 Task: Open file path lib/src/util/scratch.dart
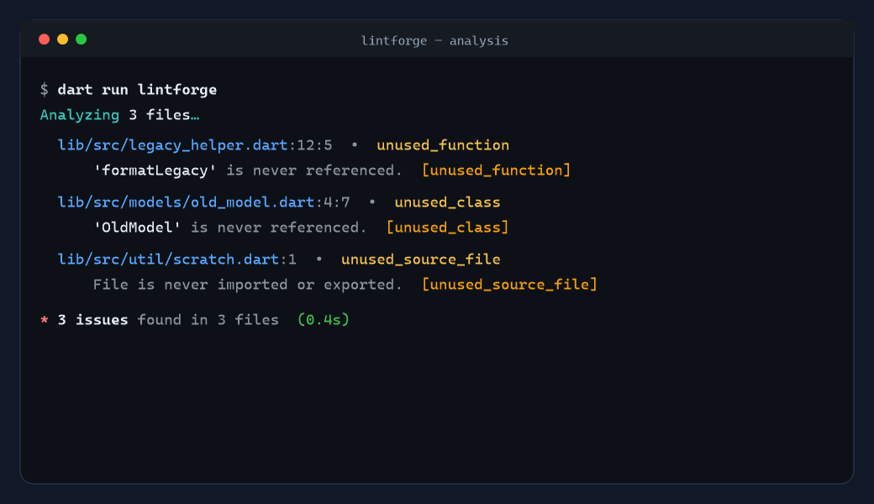(x=168, y=260)
